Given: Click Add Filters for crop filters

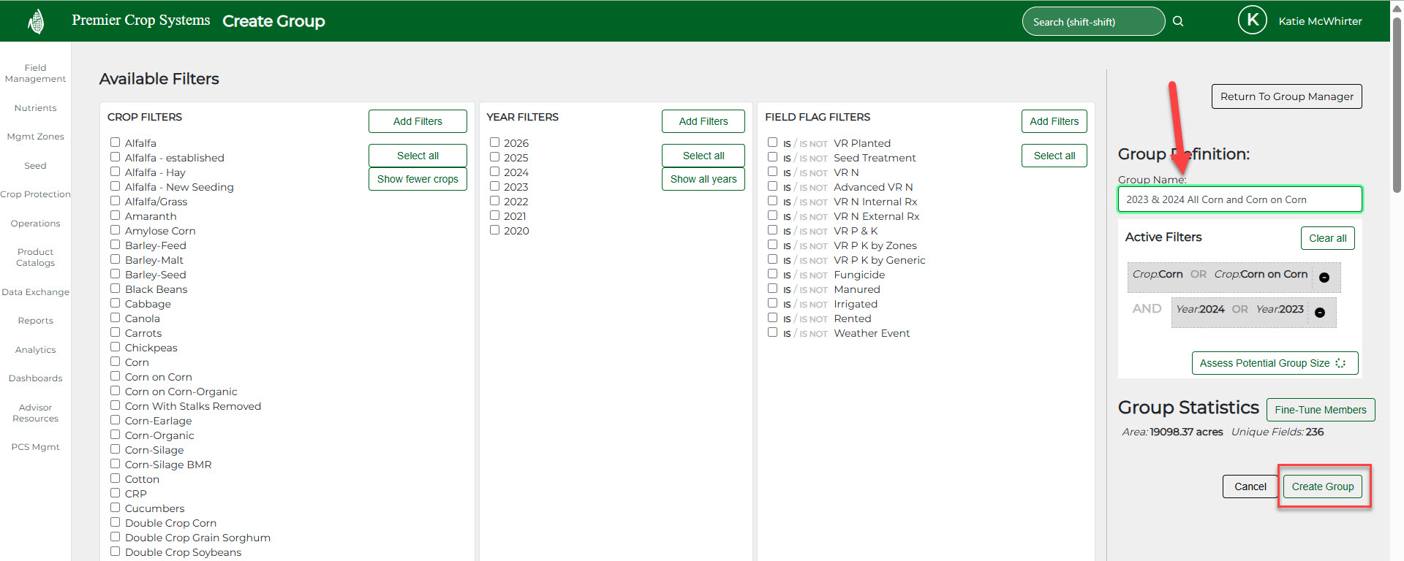Looking at the screenshot, I should coord(418,121).
